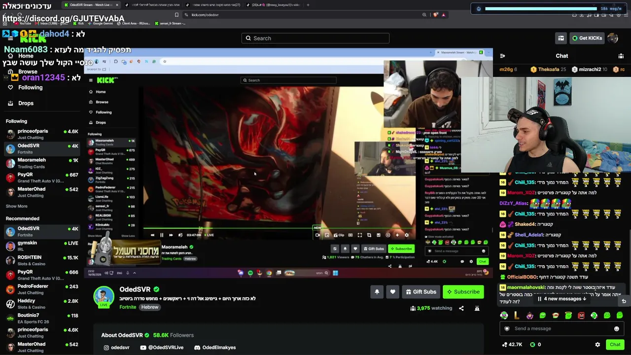Report the stream using the siren icon
The height and width of the screenshot is (355, 631).
point(477,308)
